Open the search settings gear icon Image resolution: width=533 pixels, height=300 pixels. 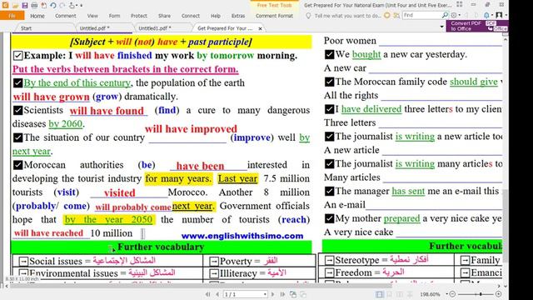(x=454, y=15)
